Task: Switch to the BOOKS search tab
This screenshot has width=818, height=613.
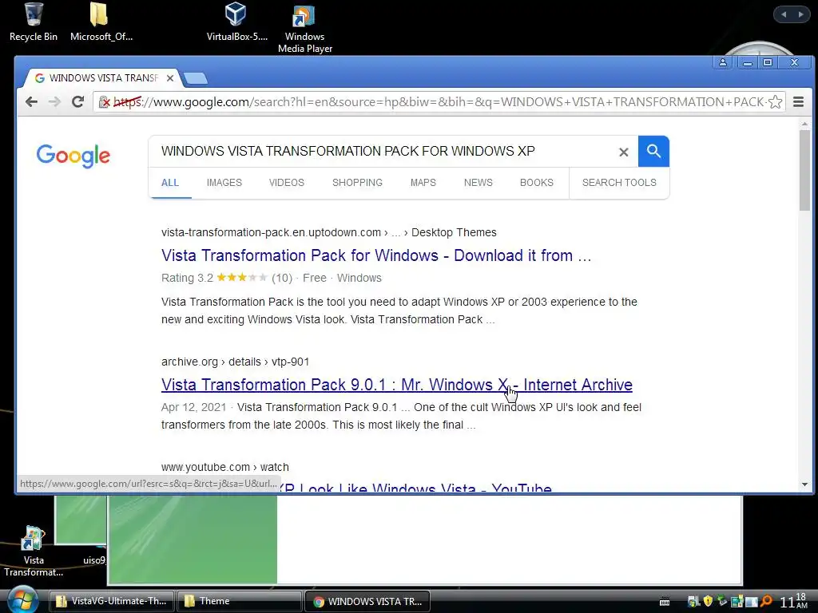Action: (x=536, y=183)
